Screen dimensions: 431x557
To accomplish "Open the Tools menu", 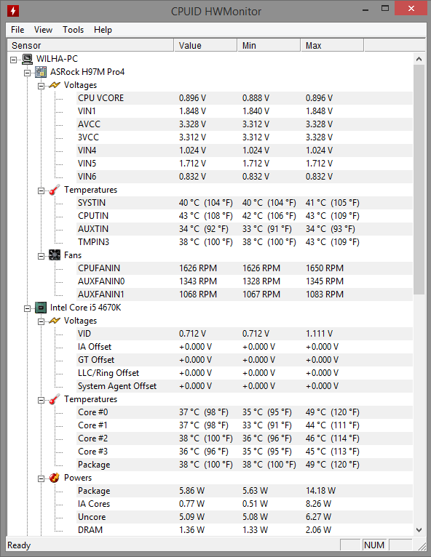I will coord(73,30).
